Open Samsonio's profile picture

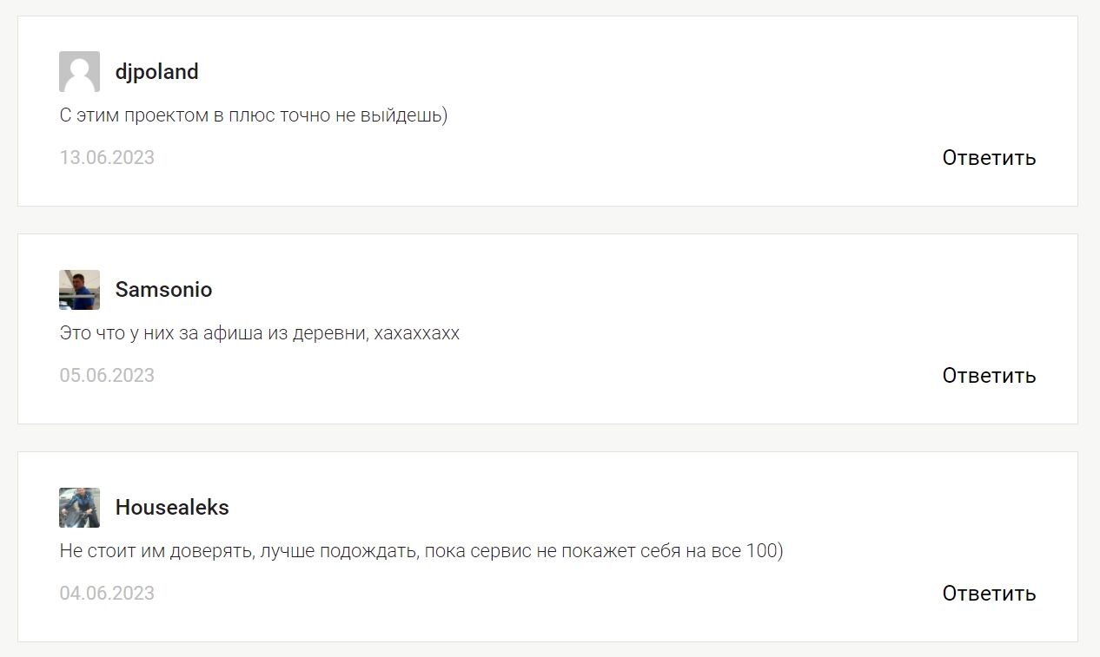(79, 289)
